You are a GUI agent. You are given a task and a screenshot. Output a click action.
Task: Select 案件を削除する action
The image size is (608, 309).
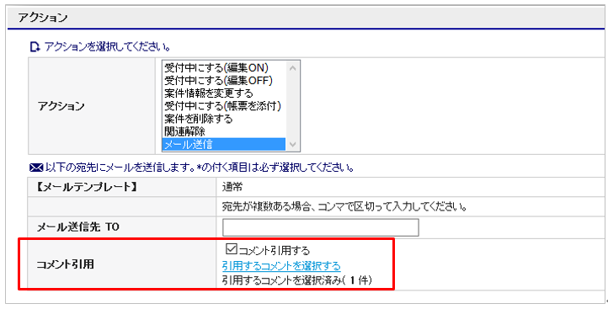point(224,119)
